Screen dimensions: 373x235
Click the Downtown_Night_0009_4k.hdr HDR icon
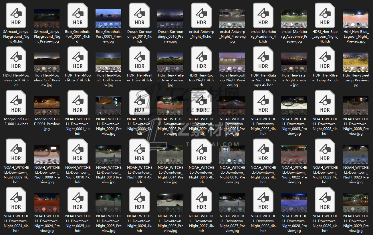pos(16,151)
